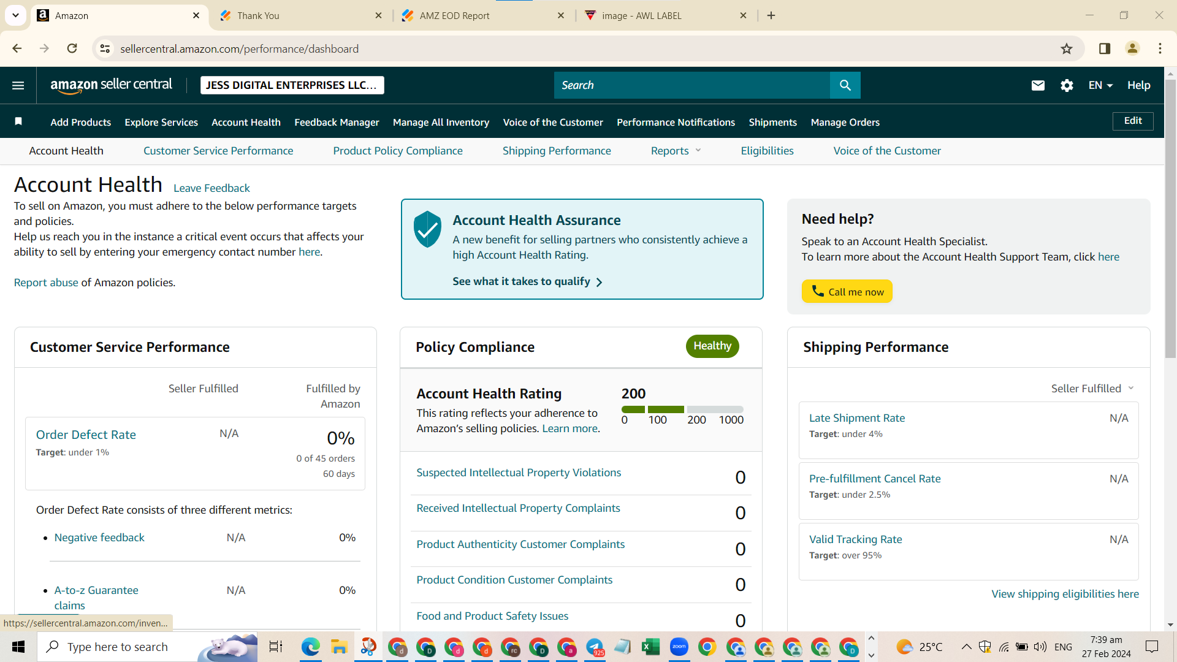The height and width of the screenshot is (662, 1177).
Task: Switch to the Thank You browser tab
Action: tap(300, 15)
